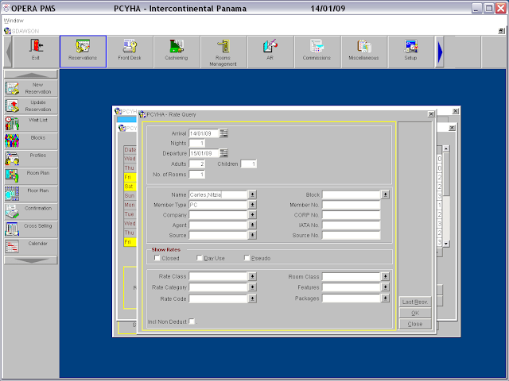Open the Wait List sidebar item

[31, 124]
